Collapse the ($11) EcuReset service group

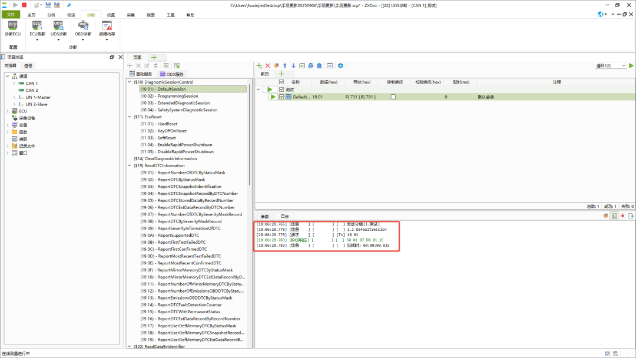point(131,117)
